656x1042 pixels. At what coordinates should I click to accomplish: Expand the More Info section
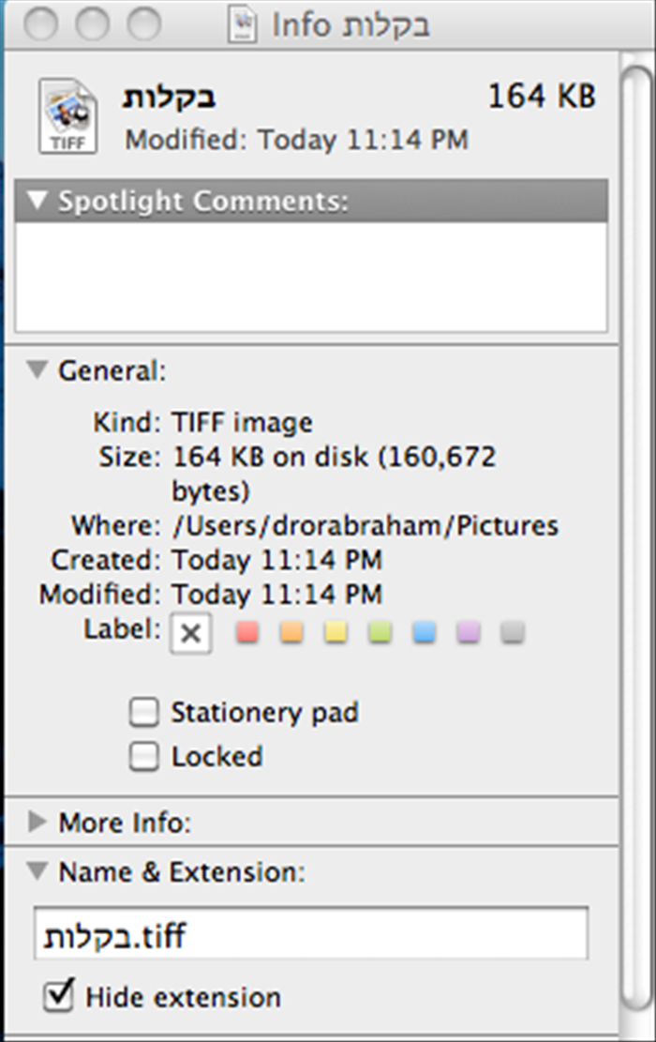(x=37, y=822)
